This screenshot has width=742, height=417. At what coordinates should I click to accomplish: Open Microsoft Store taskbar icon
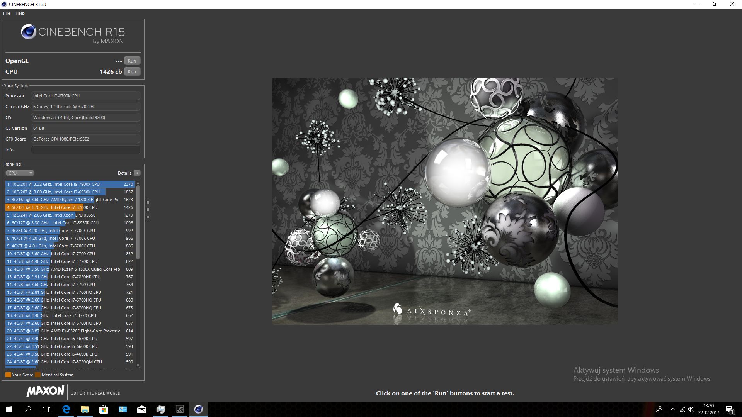pyautogui.click(x=104, y=409)
